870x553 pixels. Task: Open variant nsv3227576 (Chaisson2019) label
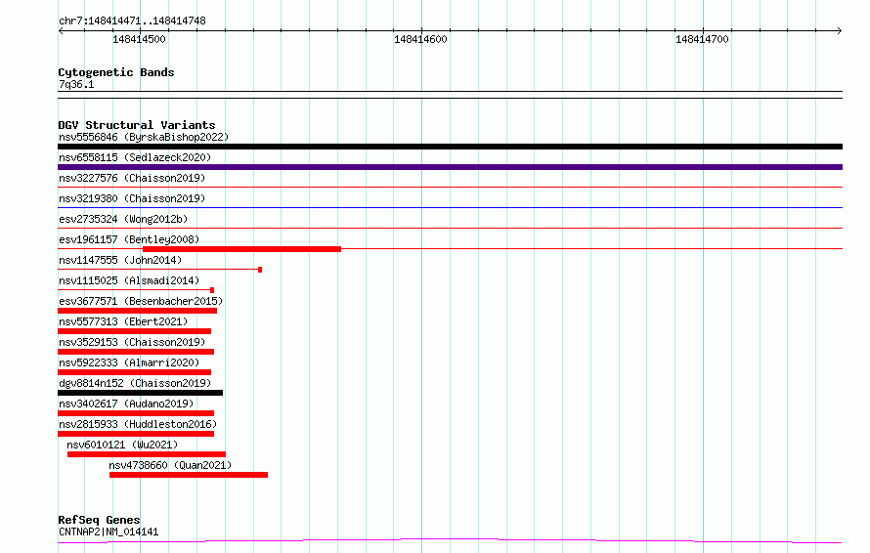click(132, 178)
